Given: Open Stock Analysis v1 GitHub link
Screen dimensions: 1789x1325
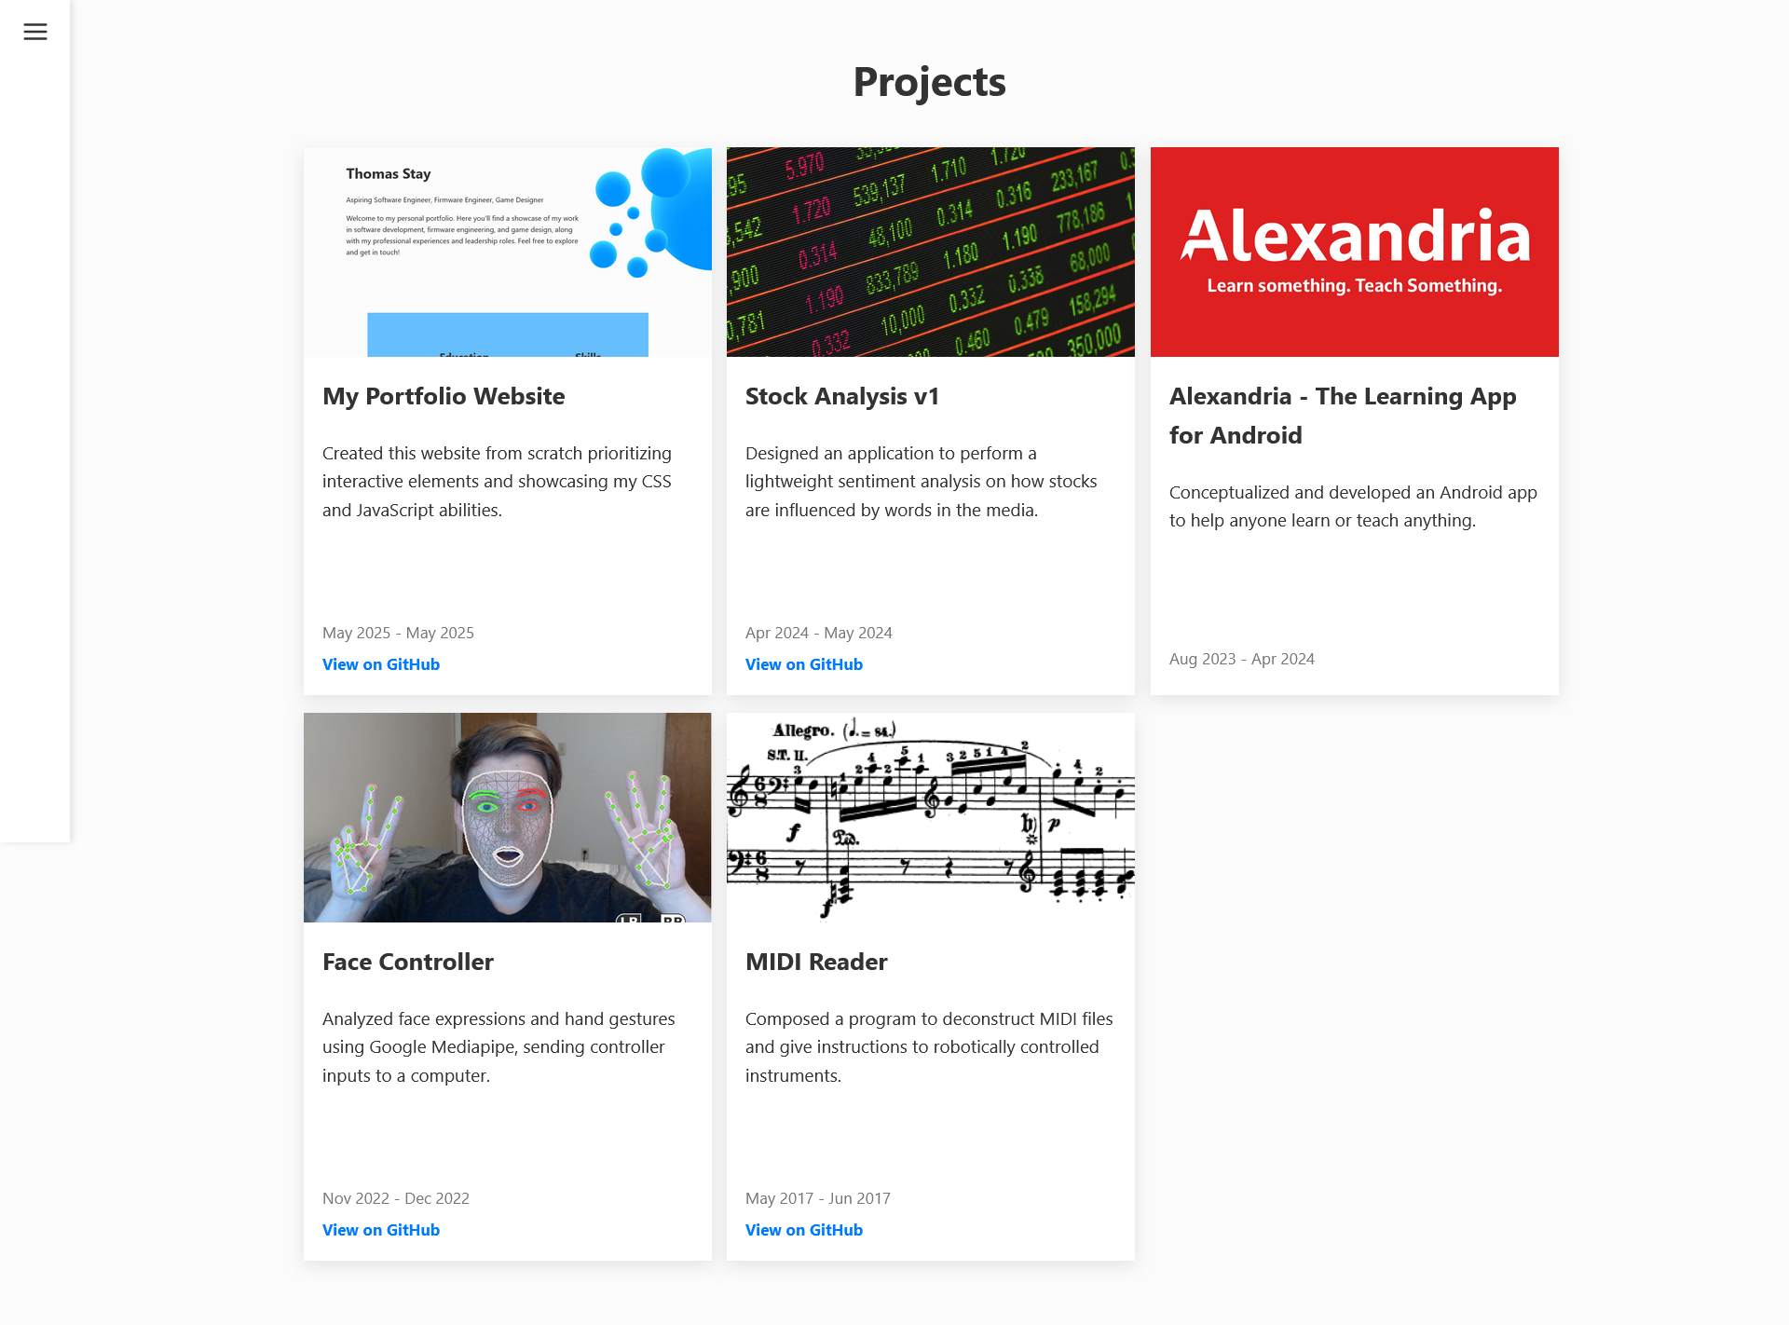Looking at the screenshot, I should click(804, 664).
